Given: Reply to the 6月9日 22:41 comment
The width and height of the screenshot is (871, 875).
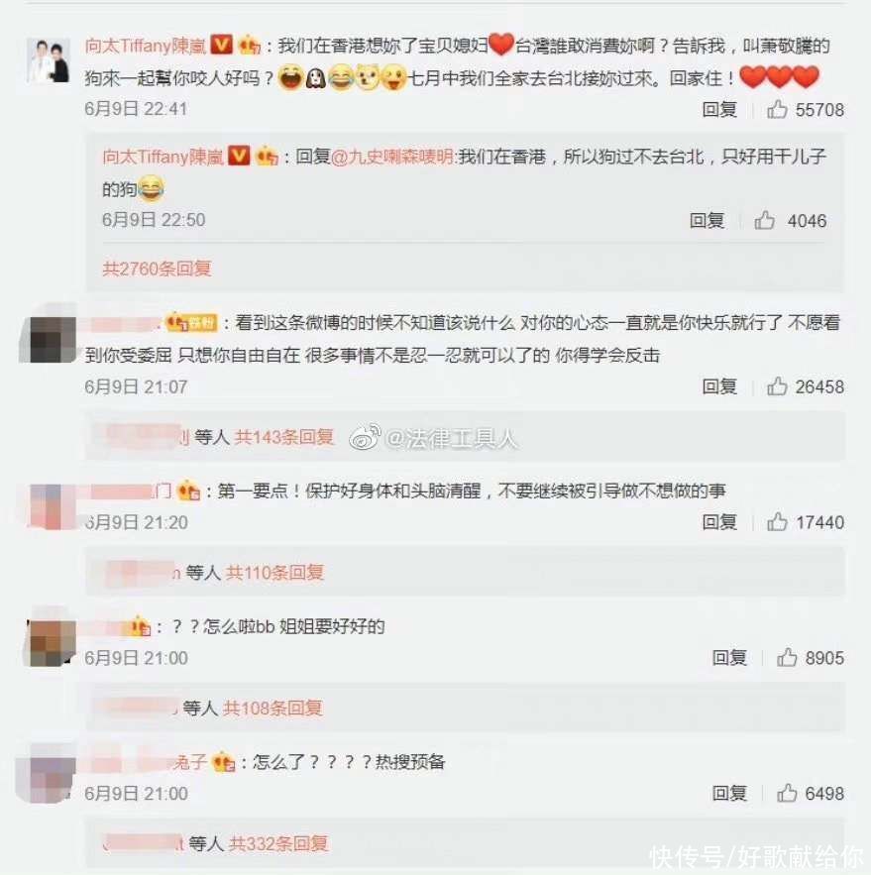Looking at the screenshot, I should pyautogui.click(x=719, y=109).
